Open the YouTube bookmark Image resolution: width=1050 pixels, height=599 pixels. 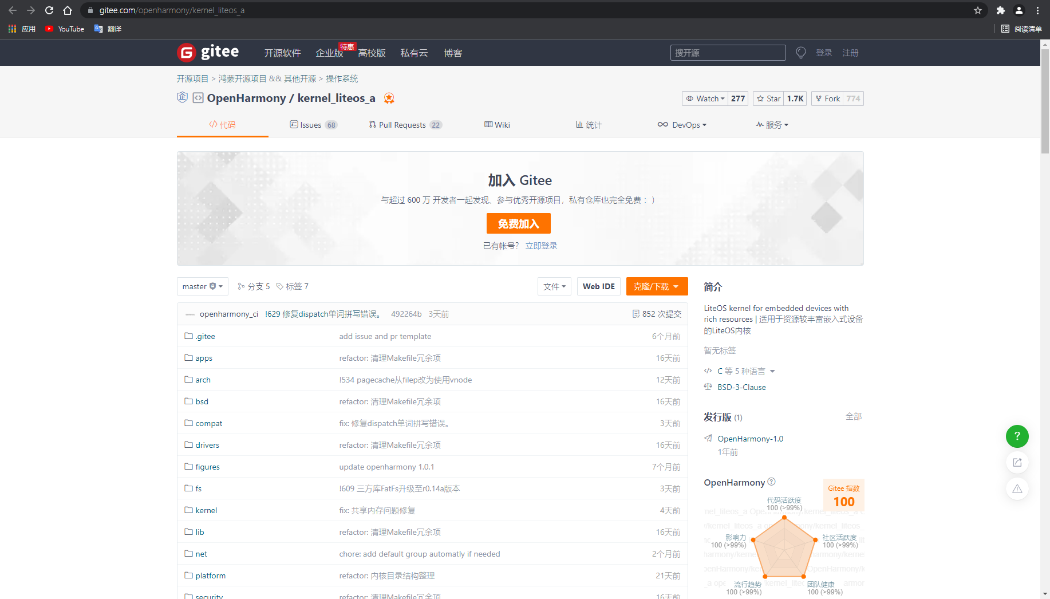[65, 29]
